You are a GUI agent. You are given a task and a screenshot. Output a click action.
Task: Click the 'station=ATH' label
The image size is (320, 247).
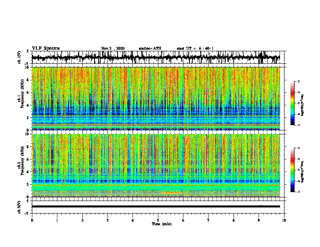(150, 48)
